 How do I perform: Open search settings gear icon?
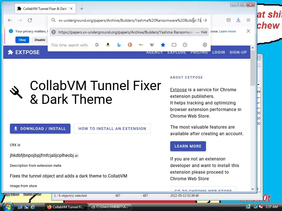click(x=205, y=45)
